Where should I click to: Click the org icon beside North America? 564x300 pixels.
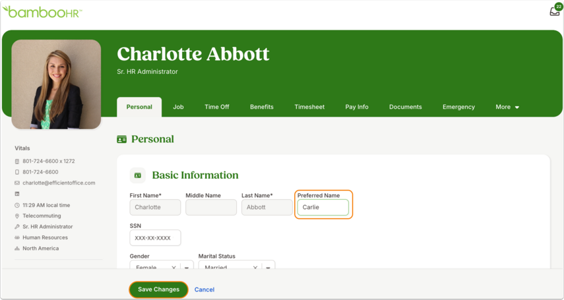(17, 248)
